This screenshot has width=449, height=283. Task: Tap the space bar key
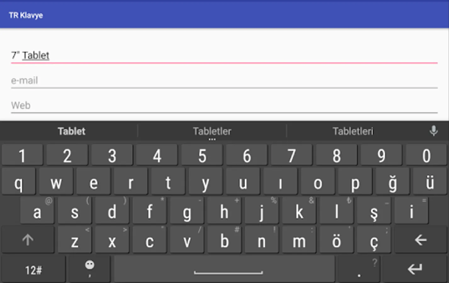click(224, 269)
